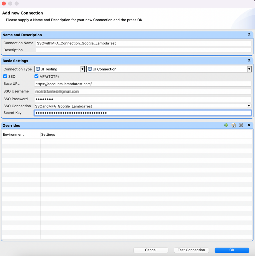Viewport: 255px width, 256px height.
Task: Collapse the Name and Description section
Action: coord(249,35)
